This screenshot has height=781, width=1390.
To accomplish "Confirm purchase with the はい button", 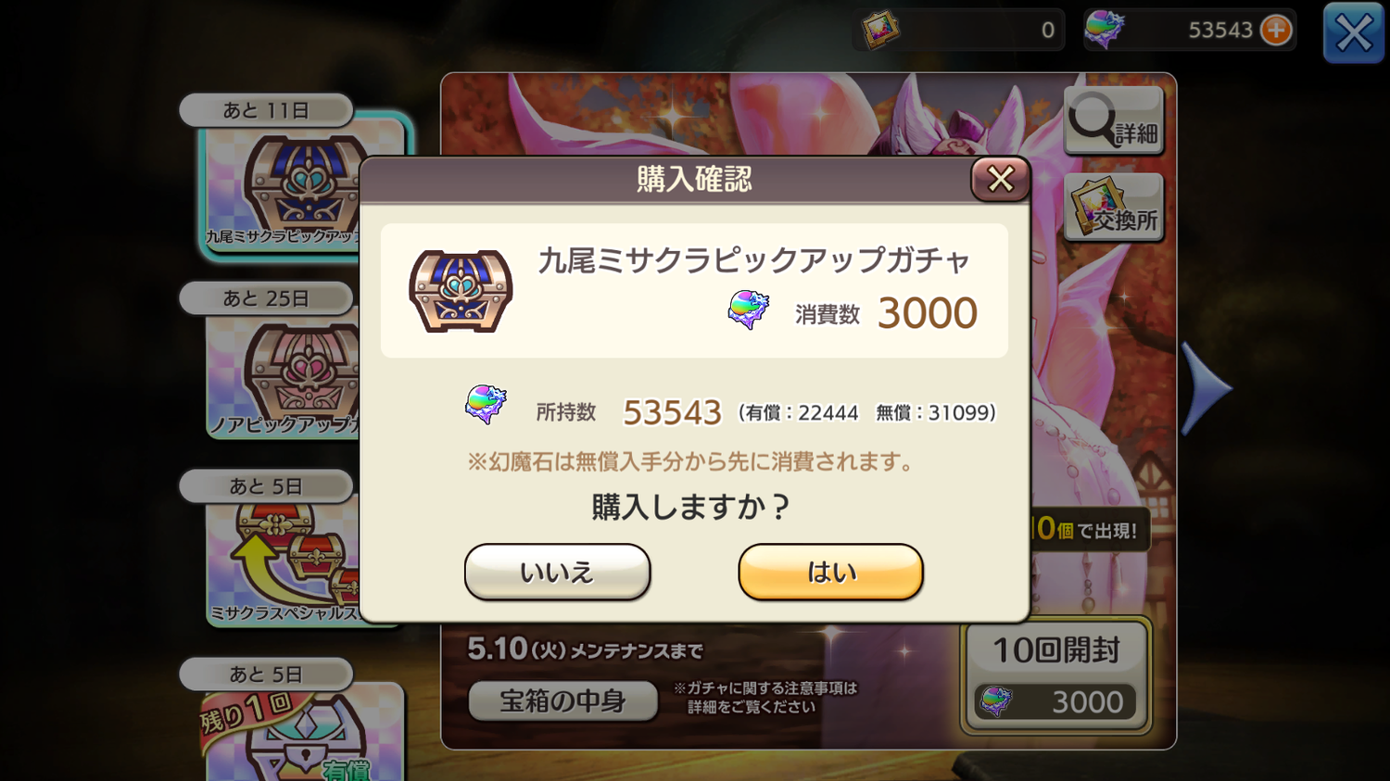I will point(830,572).
